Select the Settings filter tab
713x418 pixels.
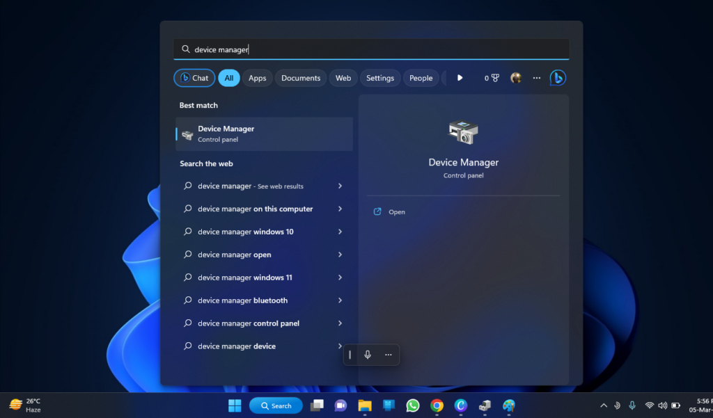point(380,78)
